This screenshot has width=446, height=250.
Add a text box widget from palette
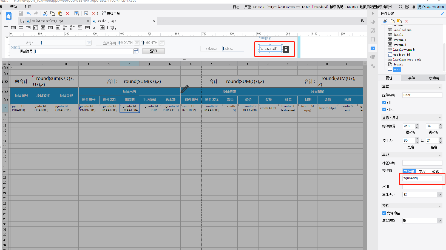tap(6, 28)
